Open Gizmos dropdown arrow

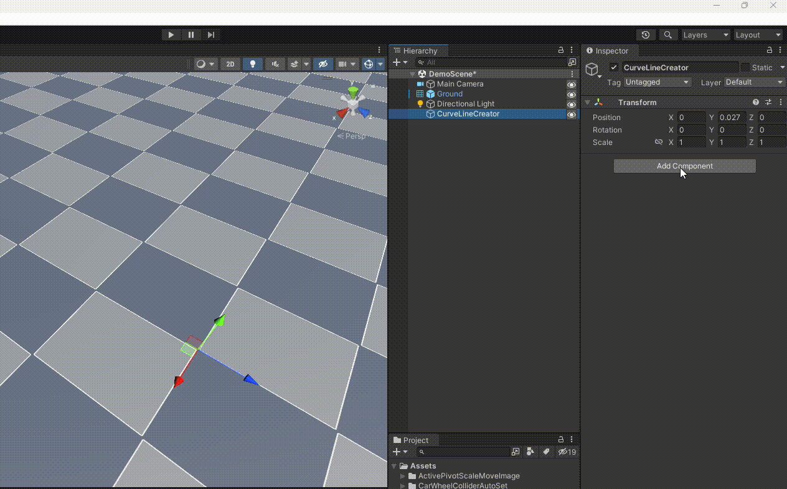pyautogui.click(x=380, y=64)
